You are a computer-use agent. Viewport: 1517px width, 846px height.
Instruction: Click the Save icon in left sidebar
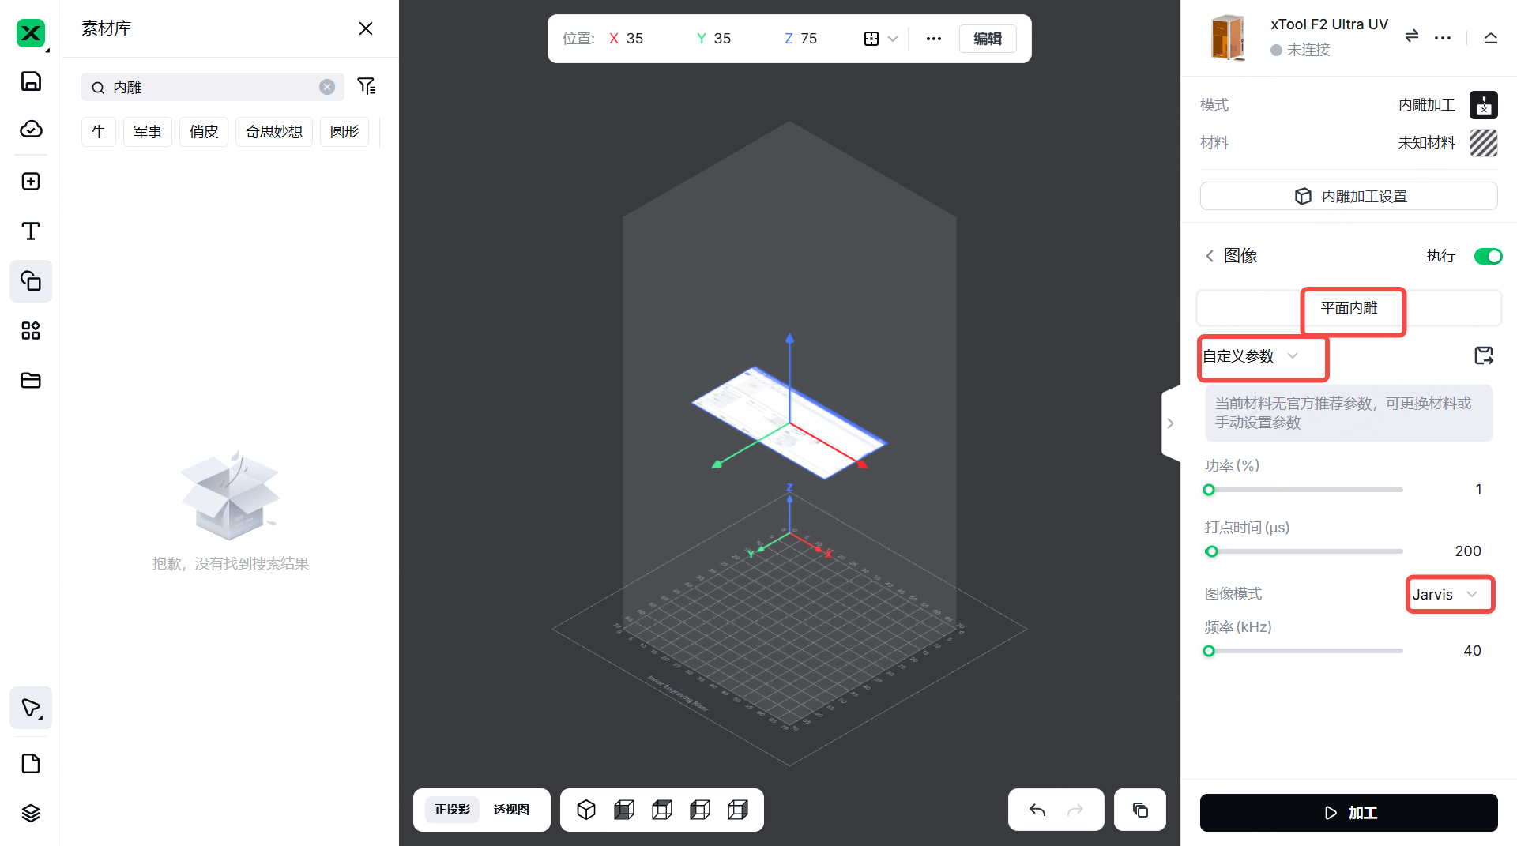31,81
